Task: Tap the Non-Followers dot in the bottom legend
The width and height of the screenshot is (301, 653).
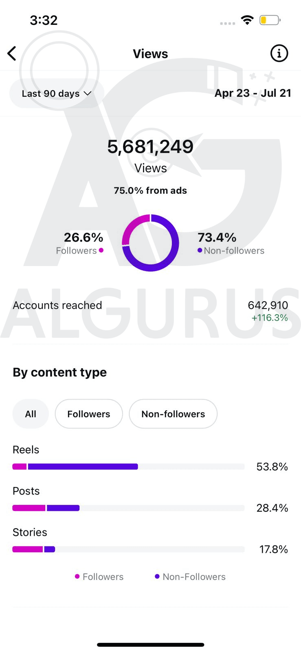Action: pos(157,577)
